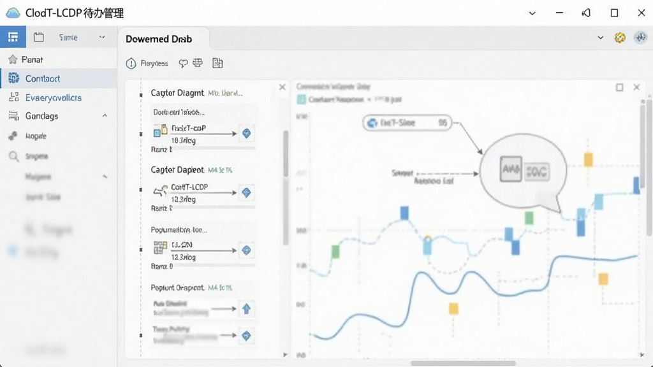
Task: Maximize the chart panel
Action: pos(620,87)
